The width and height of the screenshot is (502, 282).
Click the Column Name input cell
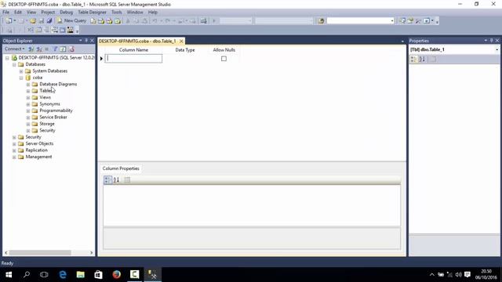(133, 59)
